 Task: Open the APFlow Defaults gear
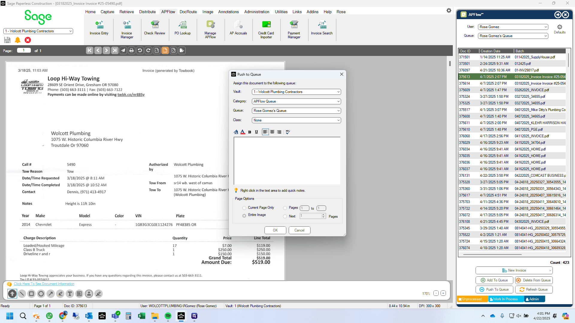click(x=559, y=29)
